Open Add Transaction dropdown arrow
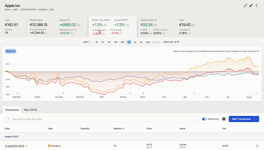This screenshot has width=264, height=150. click(x=256, y=119)
